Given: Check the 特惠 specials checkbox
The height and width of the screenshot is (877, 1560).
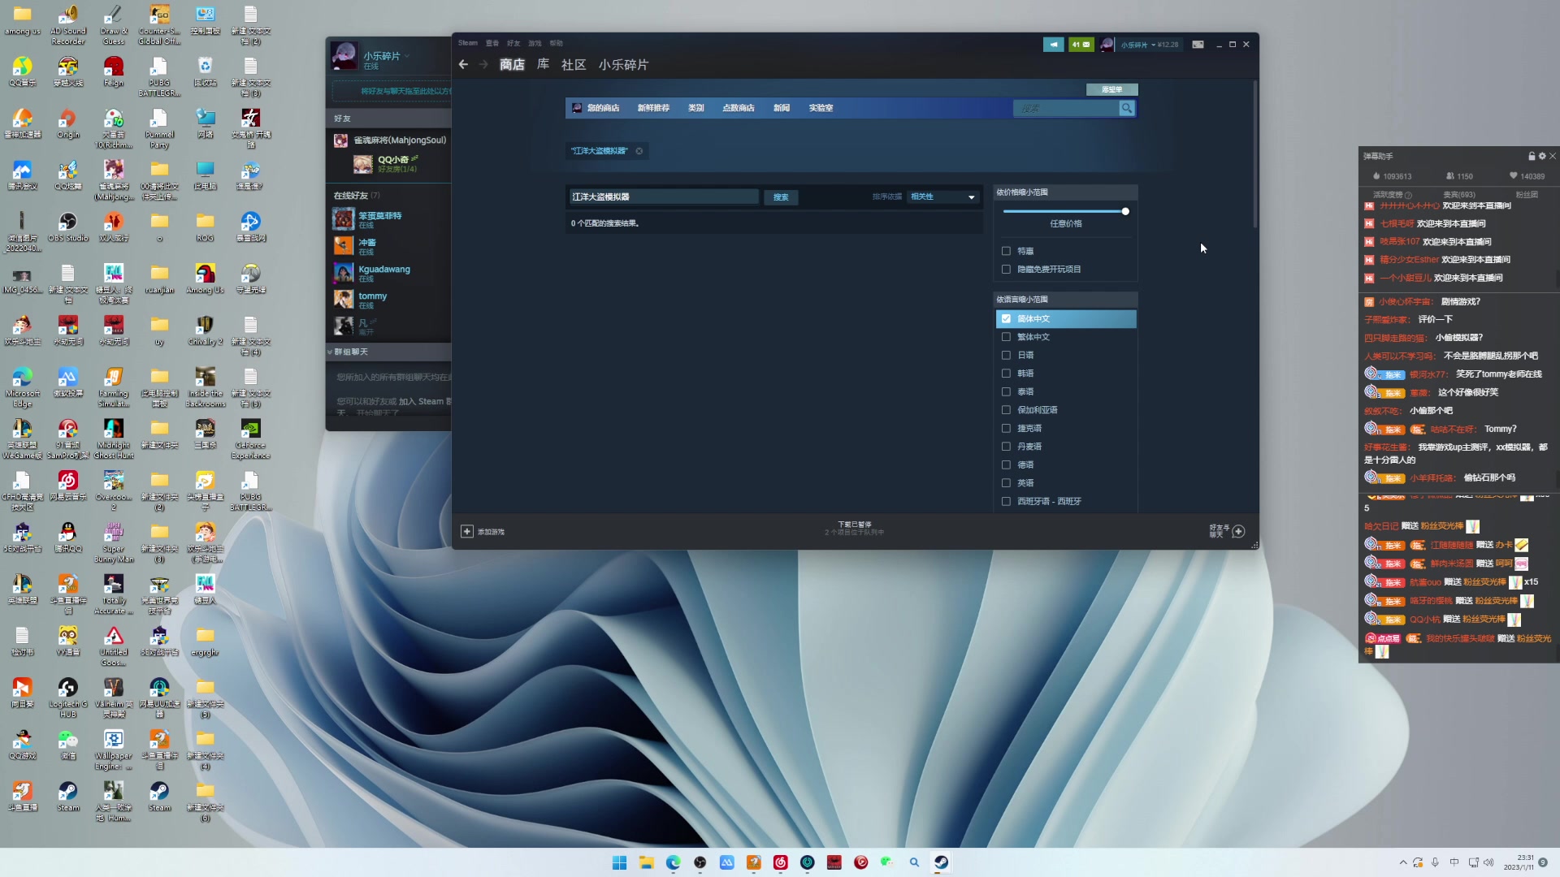Looking at the screenshot, I should click(1006, 252).
